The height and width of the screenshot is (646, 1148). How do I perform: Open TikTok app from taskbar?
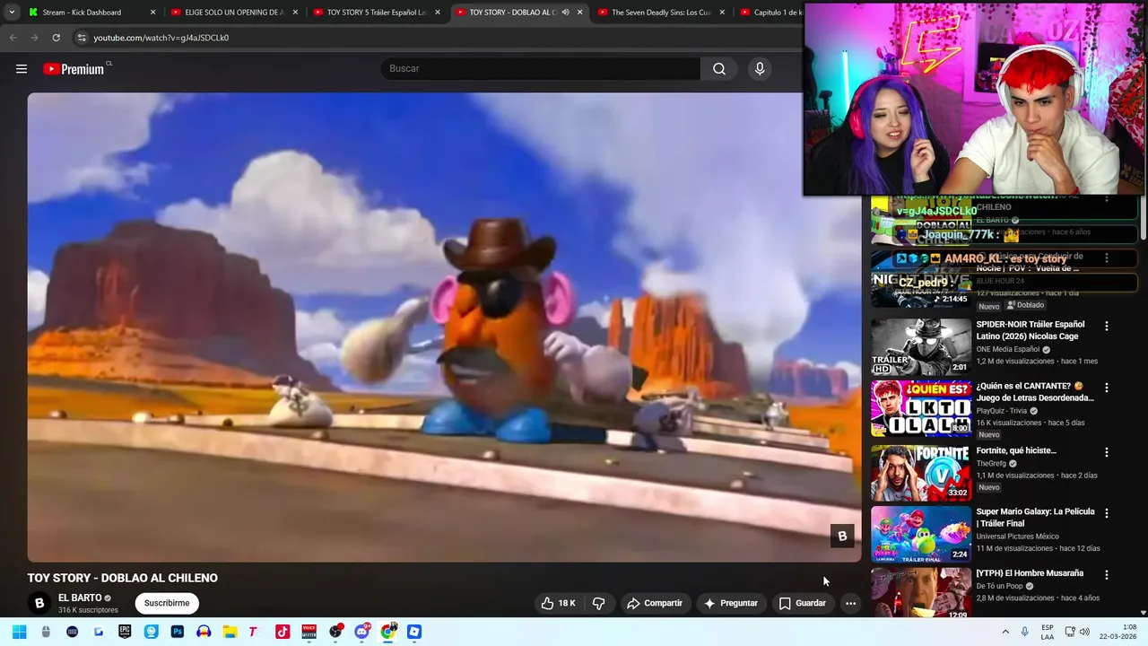(283, 632)
